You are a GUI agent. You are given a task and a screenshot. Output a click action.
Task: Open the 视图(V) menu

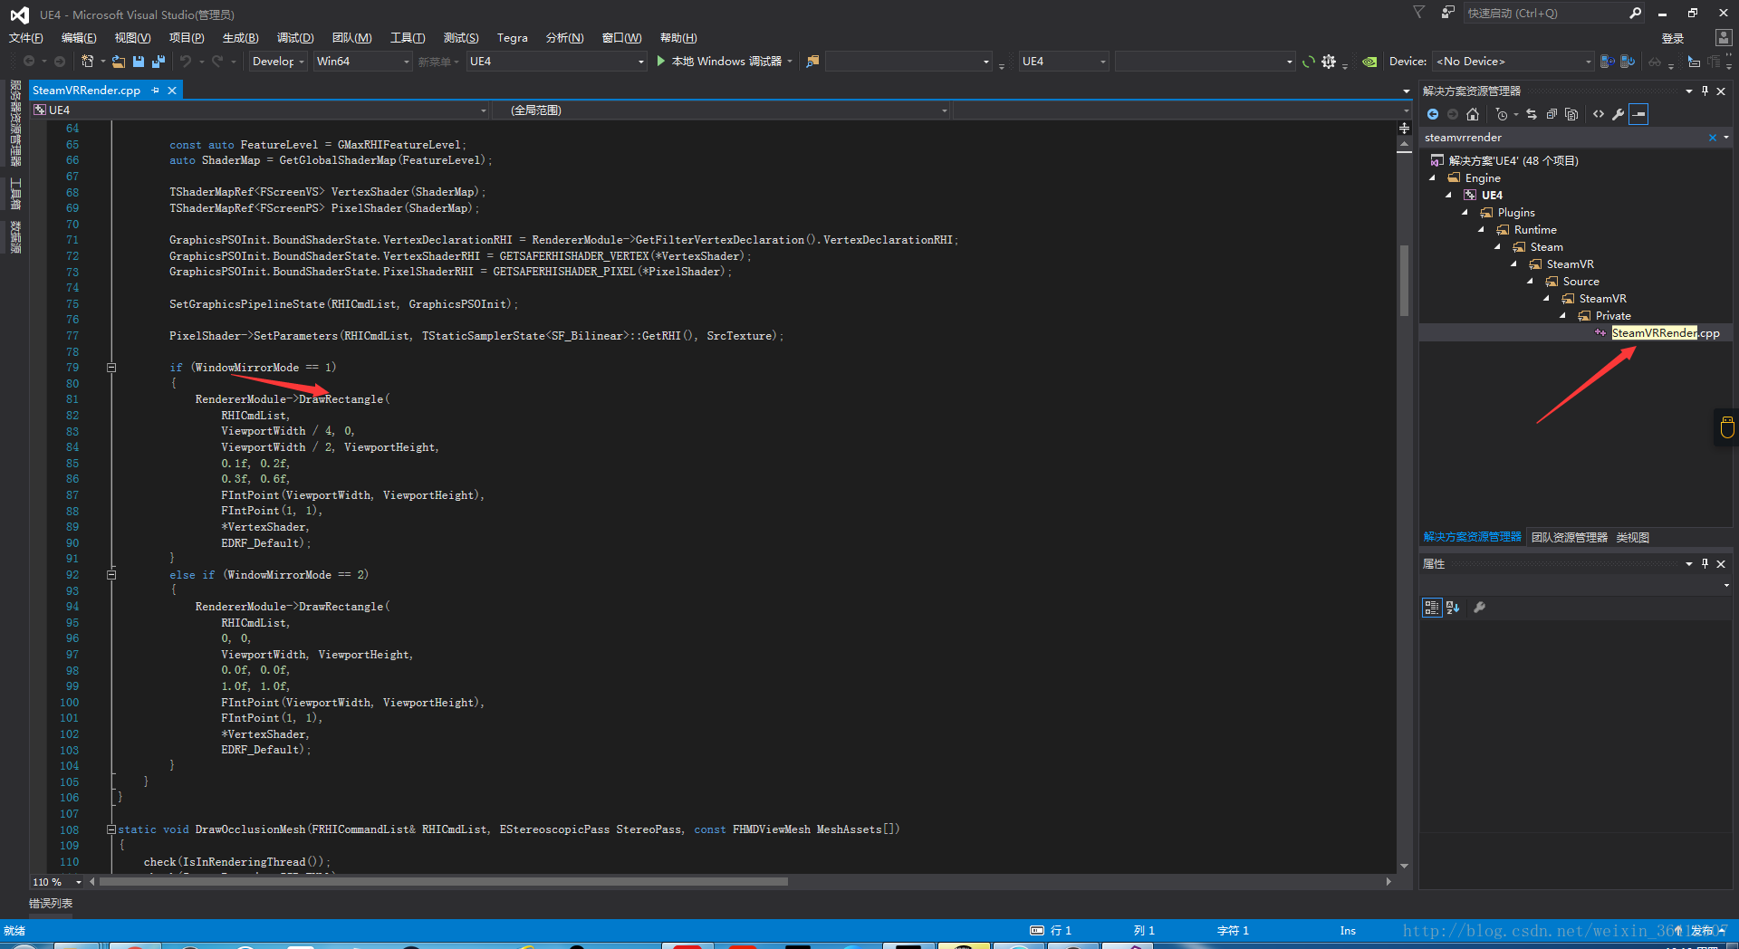tap(132, 38)
